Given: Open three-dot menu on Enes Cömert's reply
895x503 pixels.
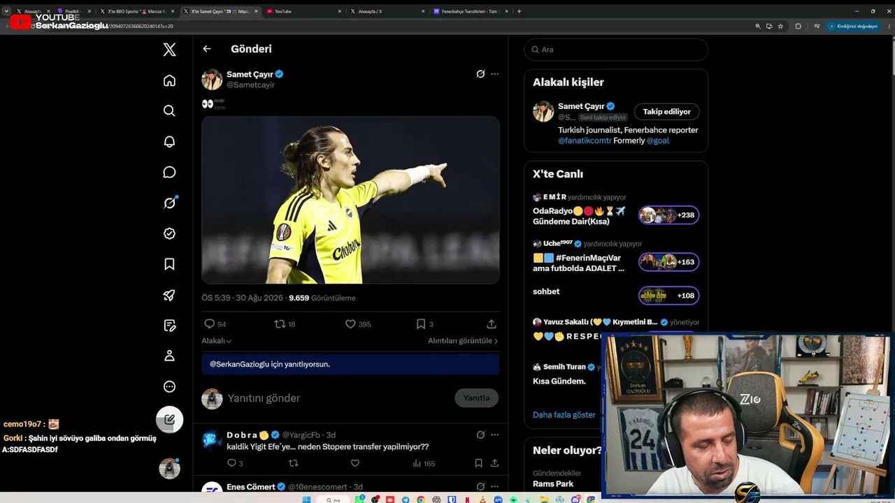Looking at the screenshot, I should pyautogui.click(x=495, y=487).
